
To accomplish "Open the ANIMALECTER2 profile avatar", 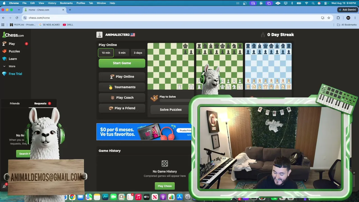I will tap(99, 35).
